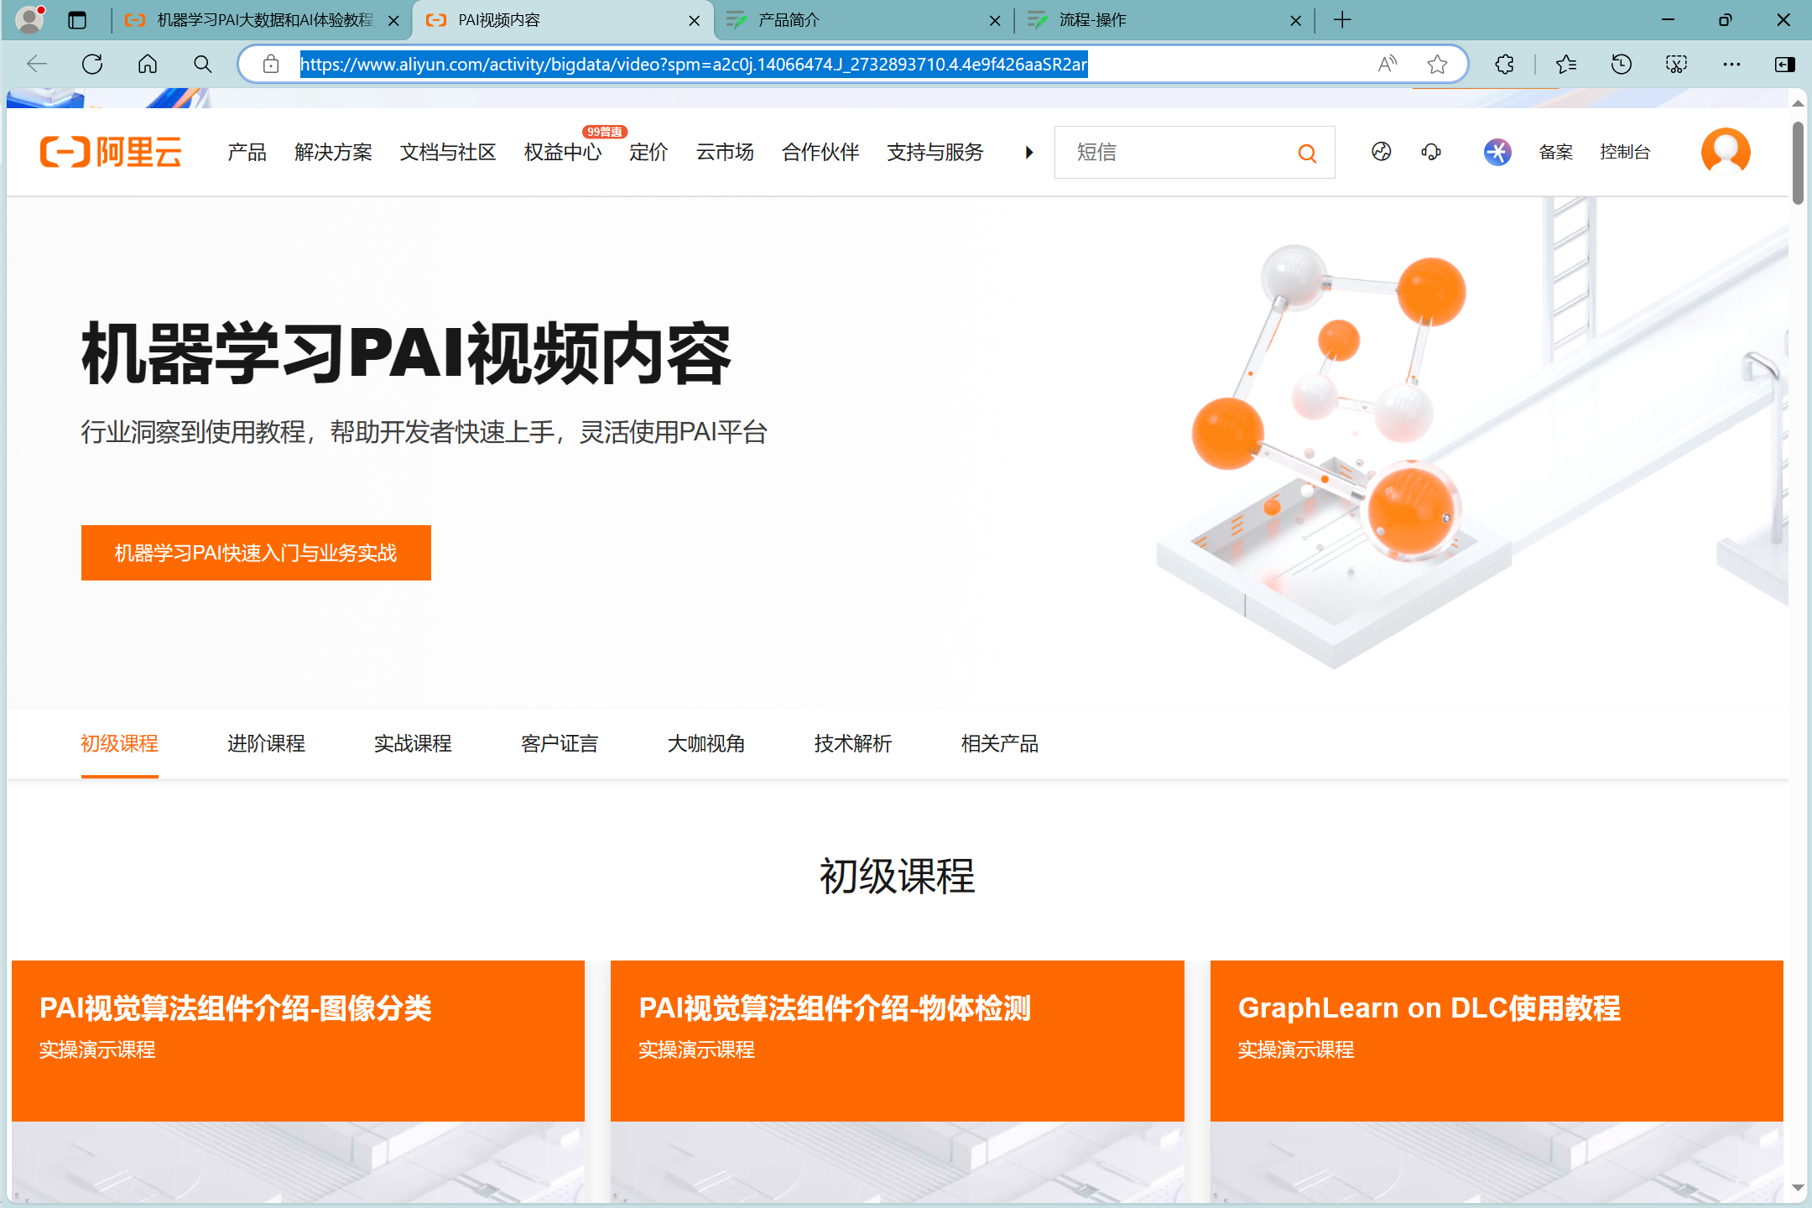Click the 备案 link
1812x1208 pixels.
point(1556,152)
